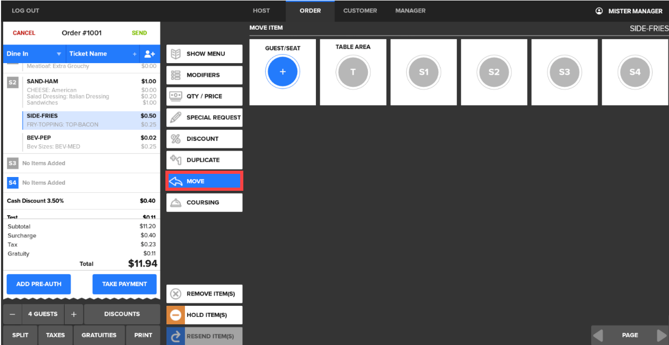Click the Special Request pencil icon
Image resolution: width=669 pixels, height=345 pixels.
pyautogui.click(x=175, y=117)
